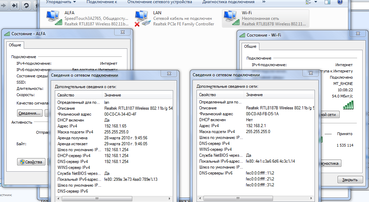Click the 54.0 Мбит/с speed value
Viewport: 369px width, 202px height.
tap(342, 96)
